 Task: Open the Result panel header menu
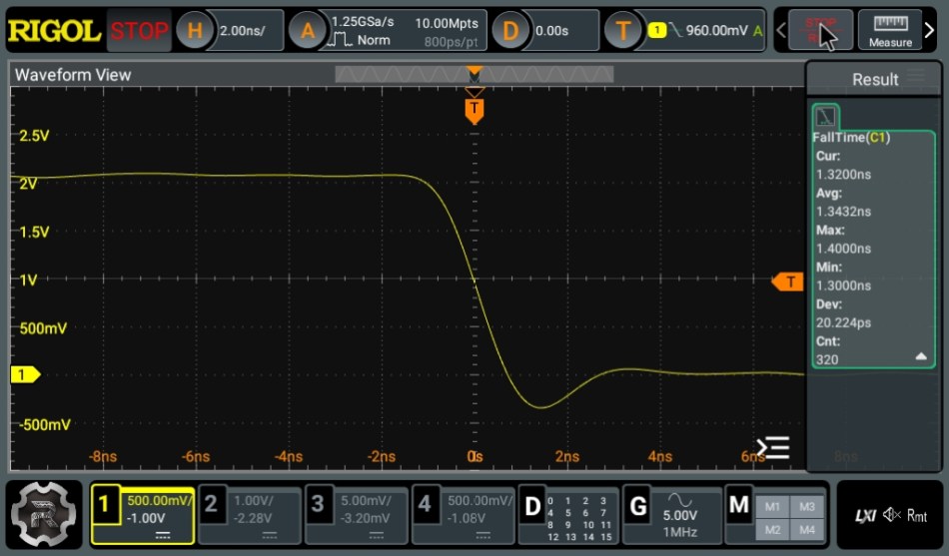click(916, 79)
